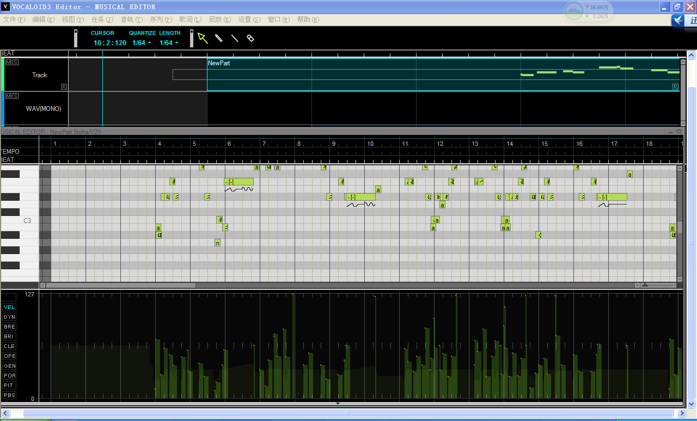The image size is (697, 421).
Task: Open the 歌词(L) menu
Action: click(190, 20)
